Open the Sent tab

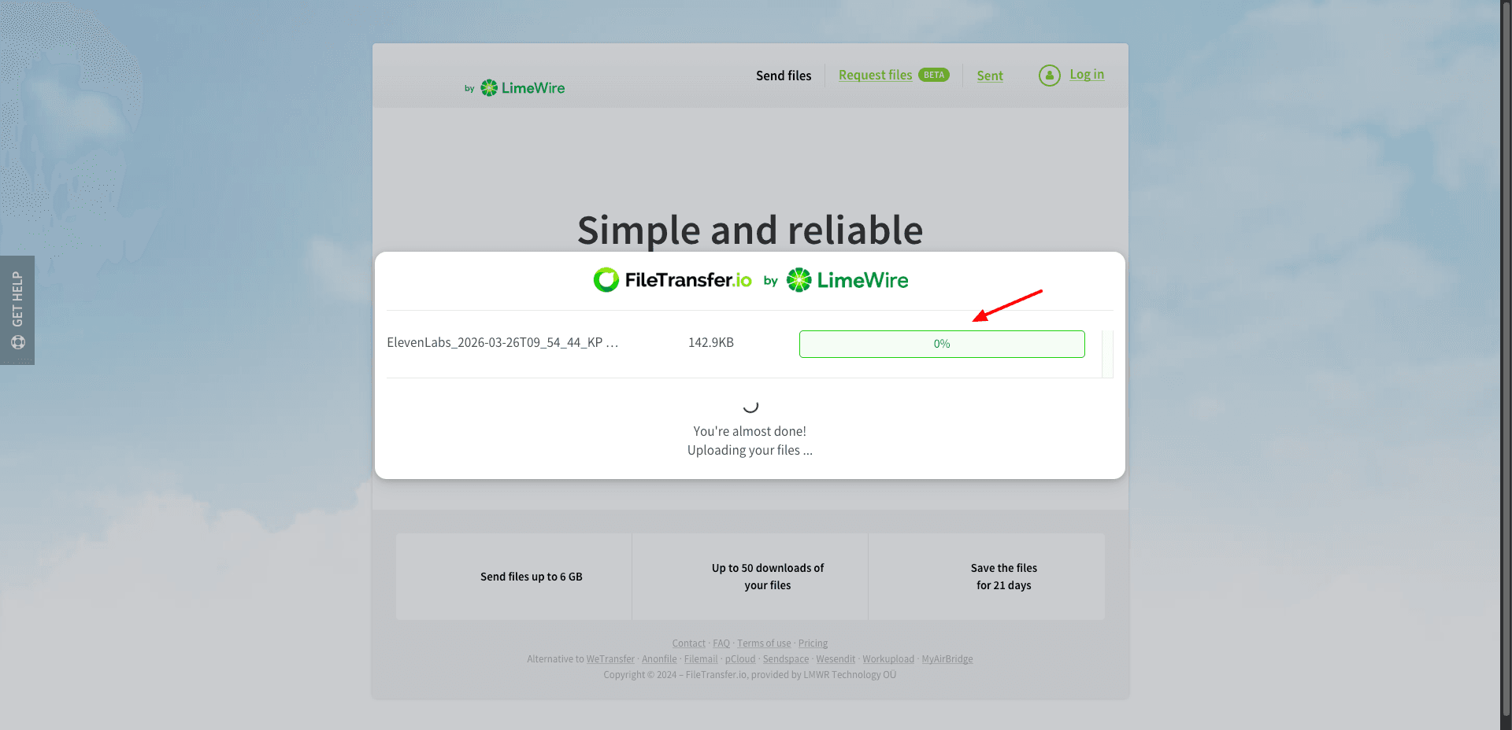tap(990, 76)
